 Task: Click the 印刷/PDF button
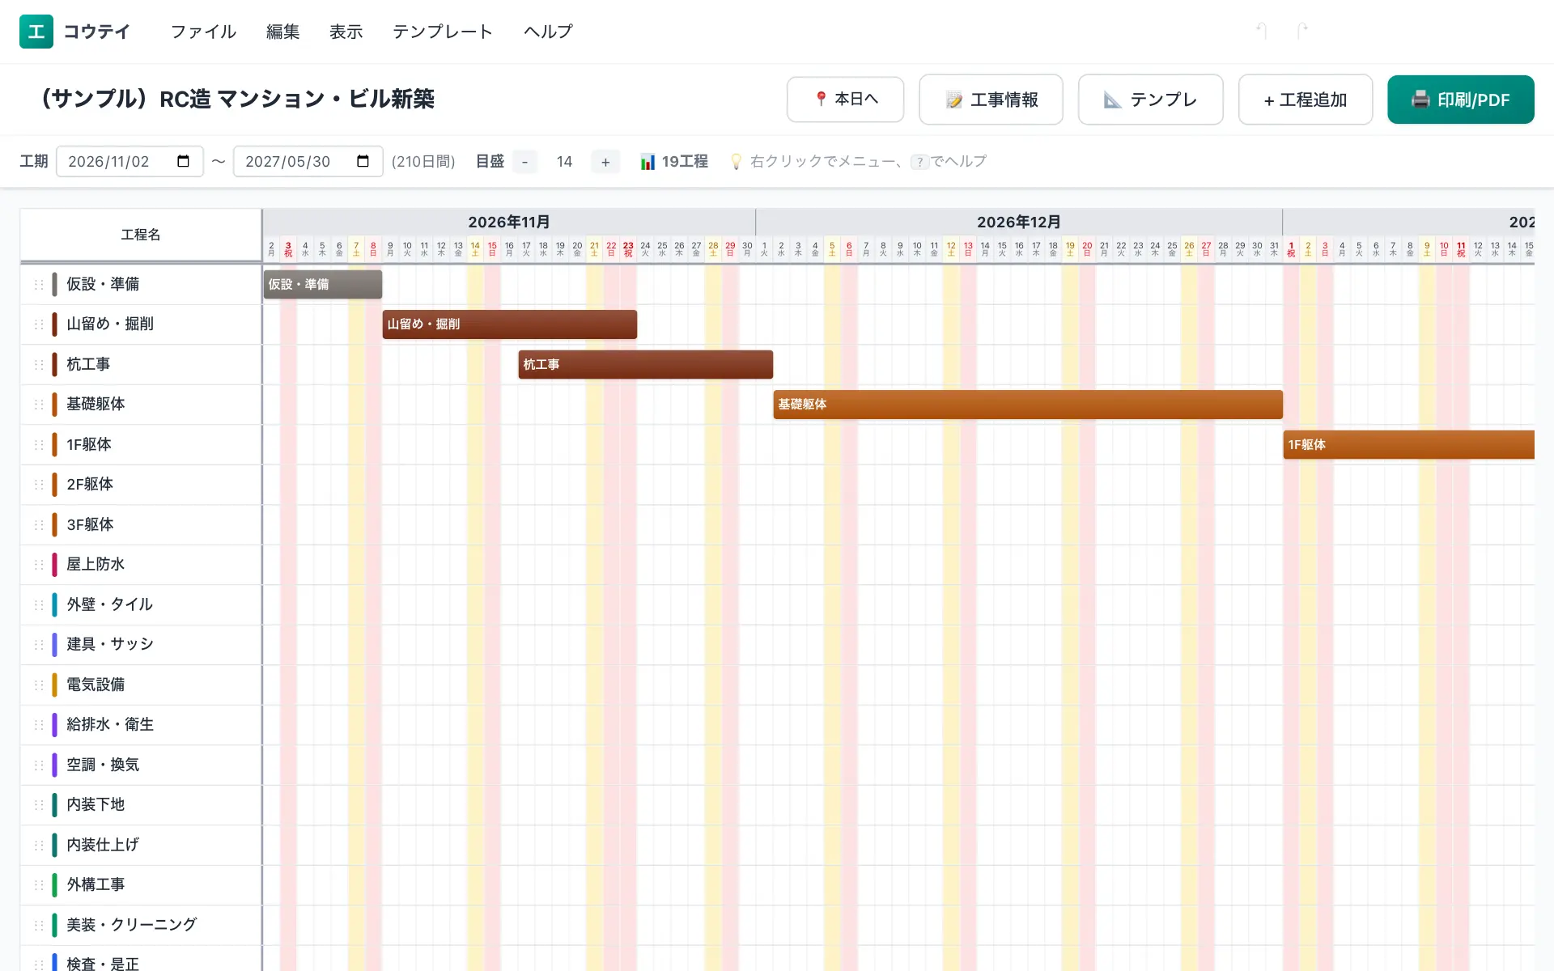(x=1461, y=100)
